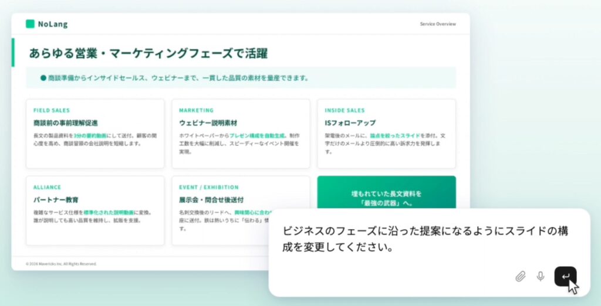
Task: Select the FIELD SALES card
Action: tap(95, 134)
